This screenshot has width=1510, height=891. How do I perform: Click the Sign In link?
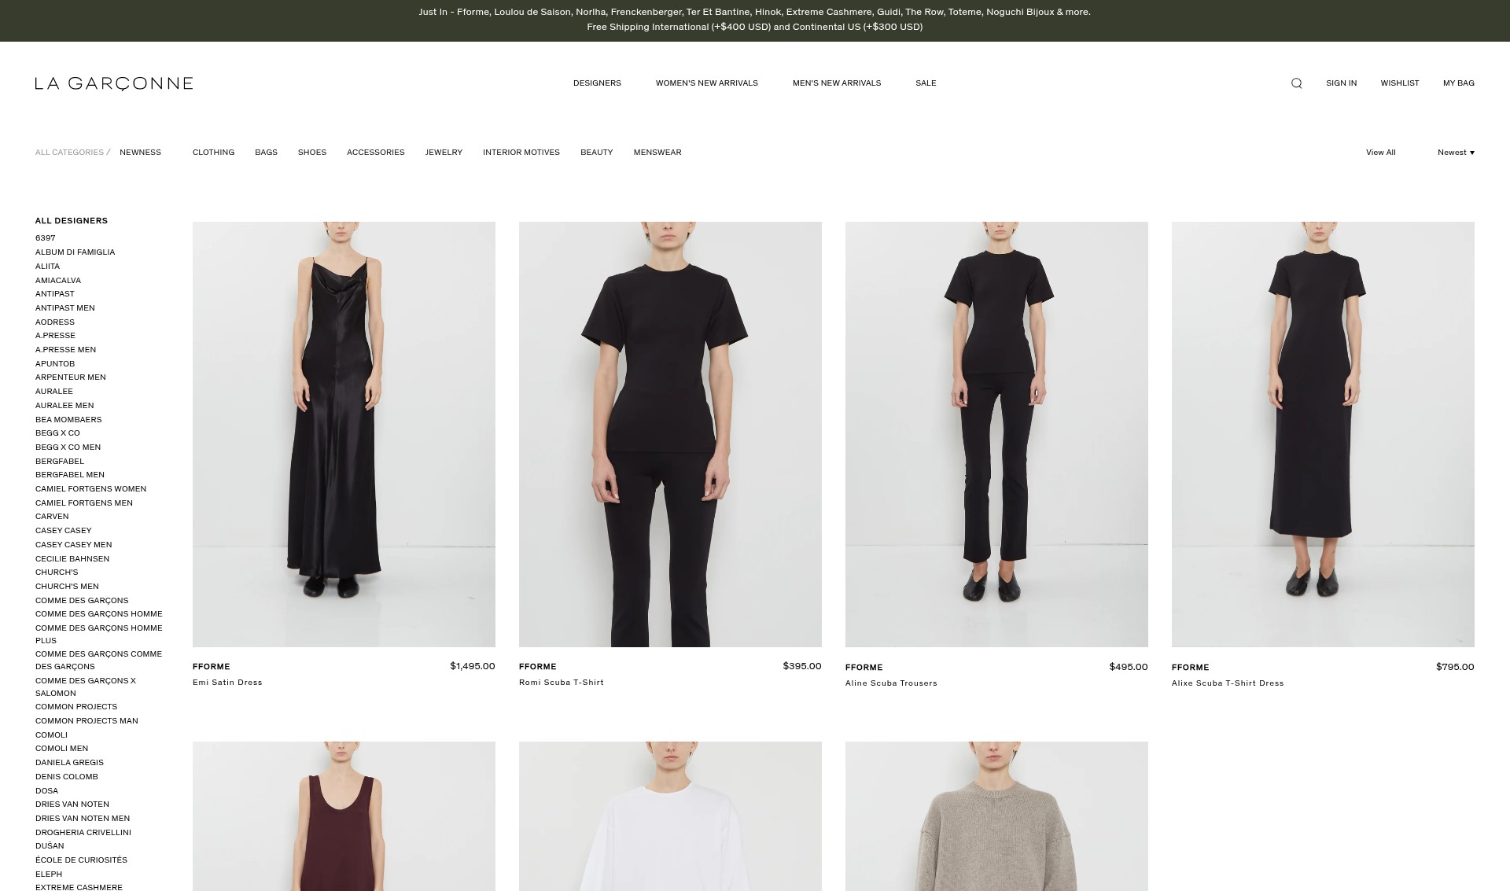click(x=1341, y=83)
